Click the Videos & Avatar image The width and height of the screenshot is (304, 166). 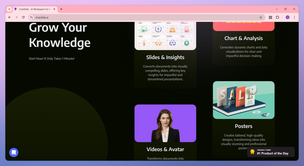165,123
